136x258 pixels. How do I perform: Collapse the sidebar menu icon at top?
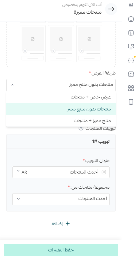coord(131,5)
